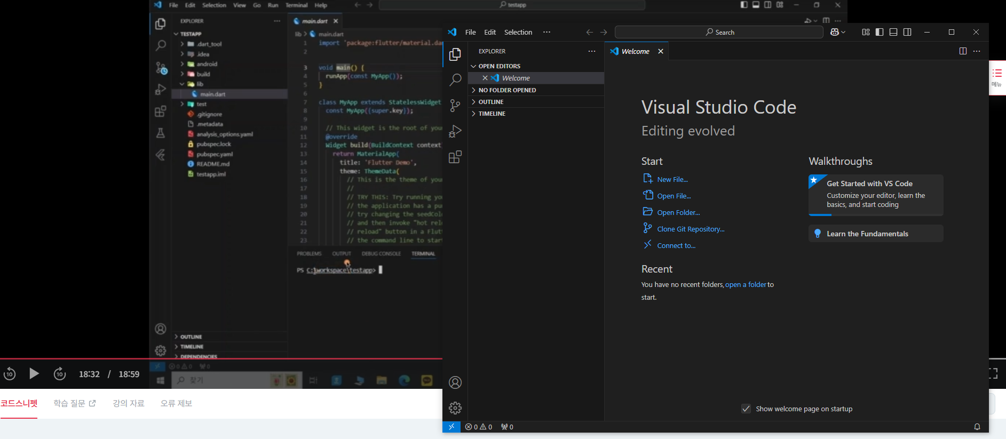Click the 'open a folder' link under Recent
The width and height of the screenshot is (1006, 439).
746,284
